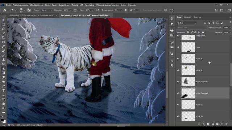Toggle lock transparent pixels icon
This screenshot has width=232, height=130.
[x=188, y=32]
